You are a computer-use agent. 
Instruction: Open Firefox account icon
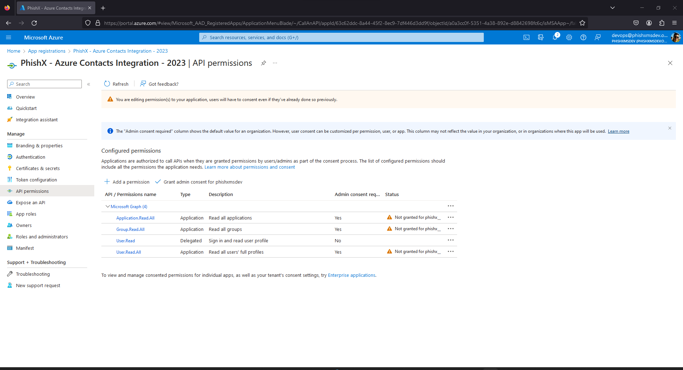(x=649, y=23)
